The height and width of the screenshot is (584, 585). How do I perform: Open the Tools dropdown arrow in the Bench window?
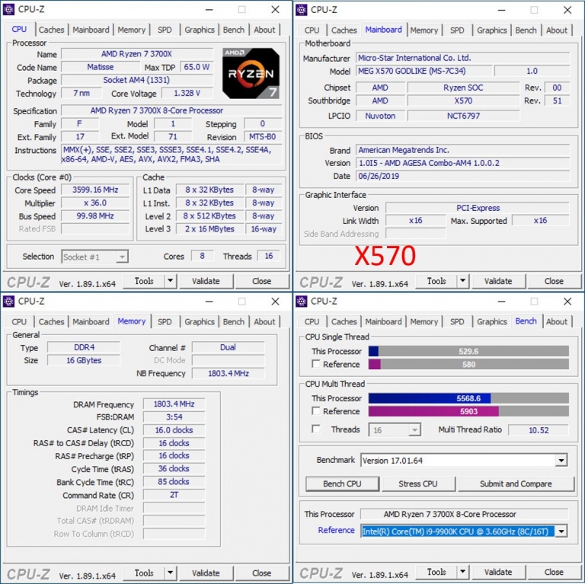(462, 572)
